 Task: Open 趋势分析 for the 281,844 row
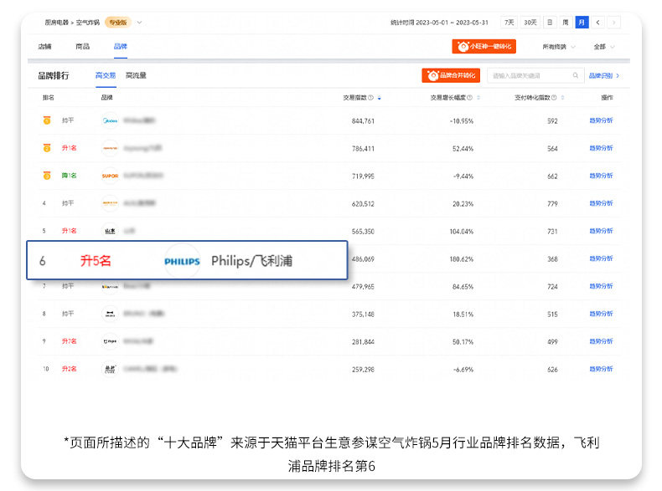click(x=601, y=341)
